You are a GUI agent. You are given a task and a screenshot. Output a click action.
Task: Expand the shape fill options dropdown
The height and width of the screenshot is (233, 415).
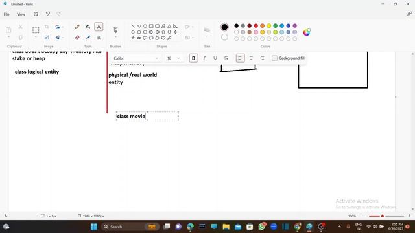coord(189,38)
